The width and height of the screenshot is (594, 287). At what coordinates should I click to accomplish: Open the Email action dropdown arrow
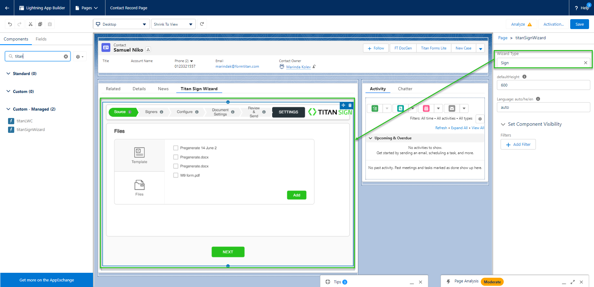pos(464,108)
